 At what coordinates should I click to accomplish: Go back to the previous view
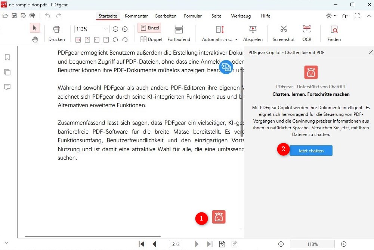point(222,244)
